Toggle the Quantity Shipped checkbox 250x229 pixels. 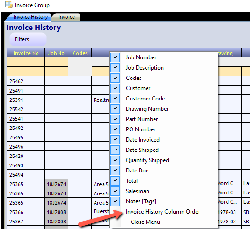pos(115,160)
